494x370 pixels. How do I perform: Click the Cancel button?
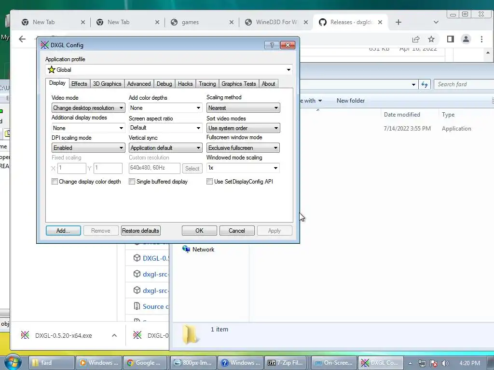coord(236,231)
